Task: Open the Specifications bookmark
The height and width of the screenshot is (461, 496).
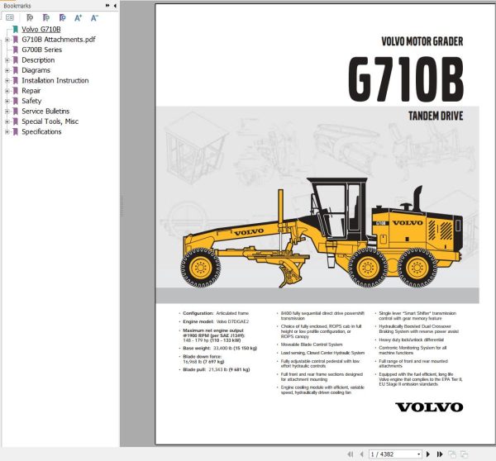Action: (x=41, y=132)
